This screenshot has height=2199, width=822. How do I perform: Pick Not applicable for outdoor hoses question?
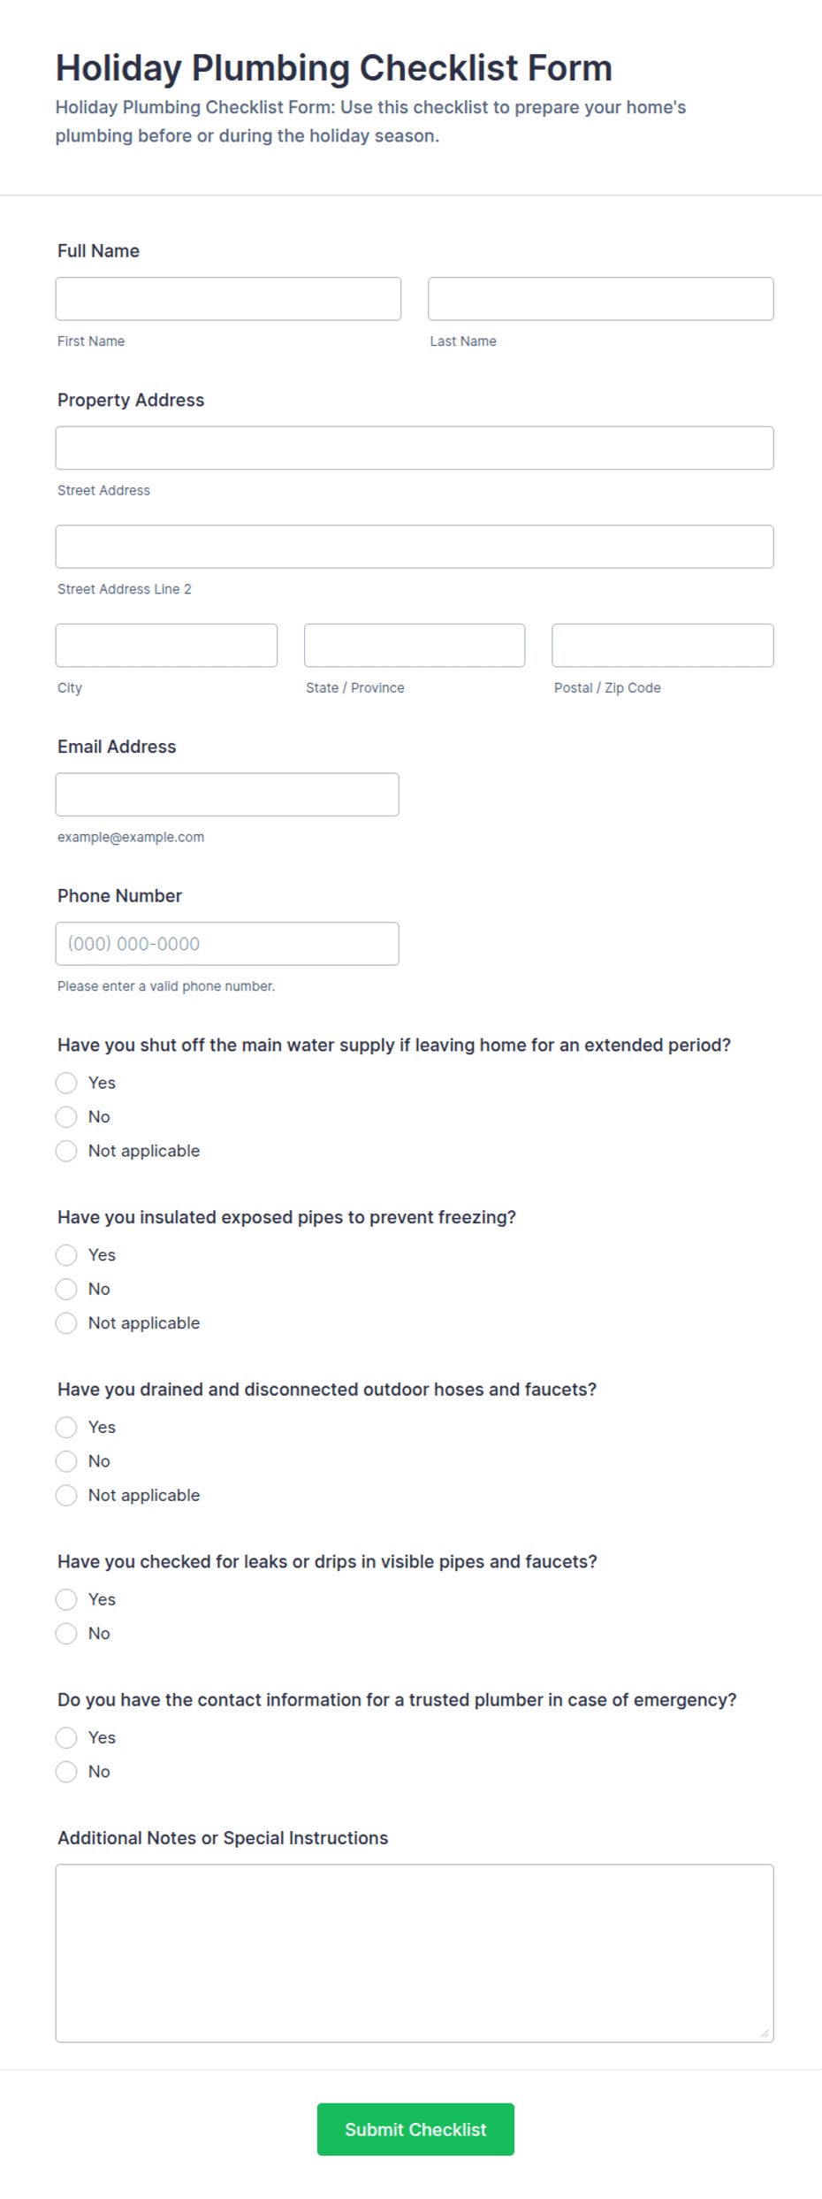(66, 1495)
